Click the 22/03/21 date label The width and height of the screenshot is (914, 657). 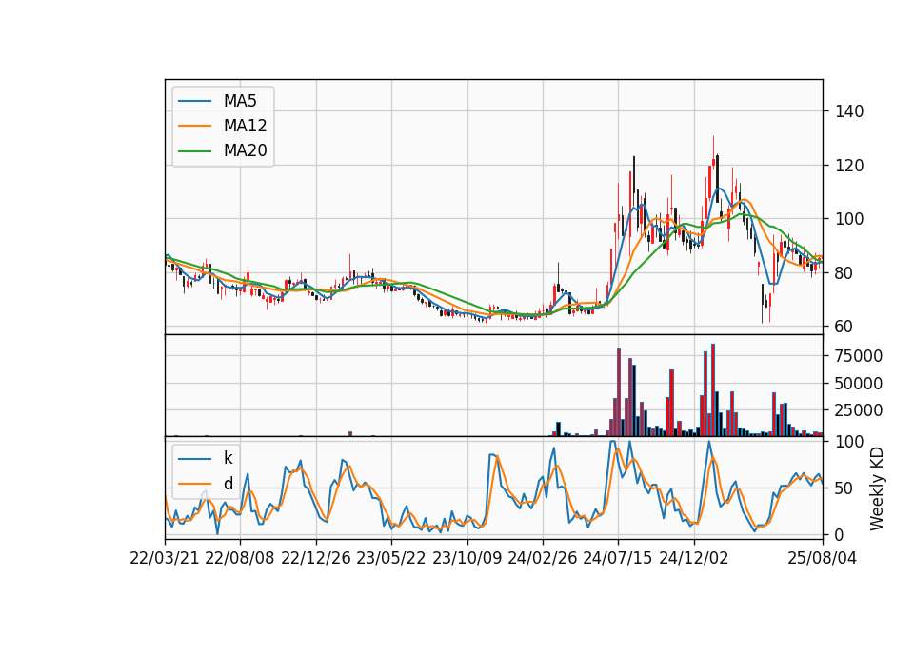click(x=165, y=558)
